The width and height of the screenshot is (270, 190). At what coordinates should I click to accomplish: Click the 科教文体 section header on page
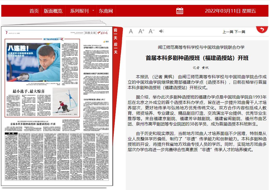[90, 33]
